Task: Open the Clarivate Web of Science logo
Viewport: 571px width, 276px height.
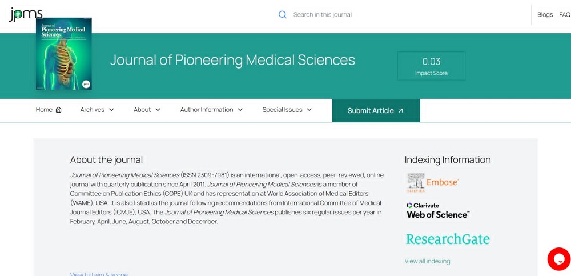Action: coord(438,211)
